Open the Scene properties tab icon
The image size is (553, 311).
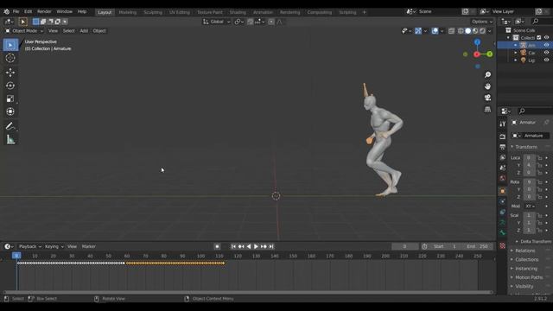point(503,168)
